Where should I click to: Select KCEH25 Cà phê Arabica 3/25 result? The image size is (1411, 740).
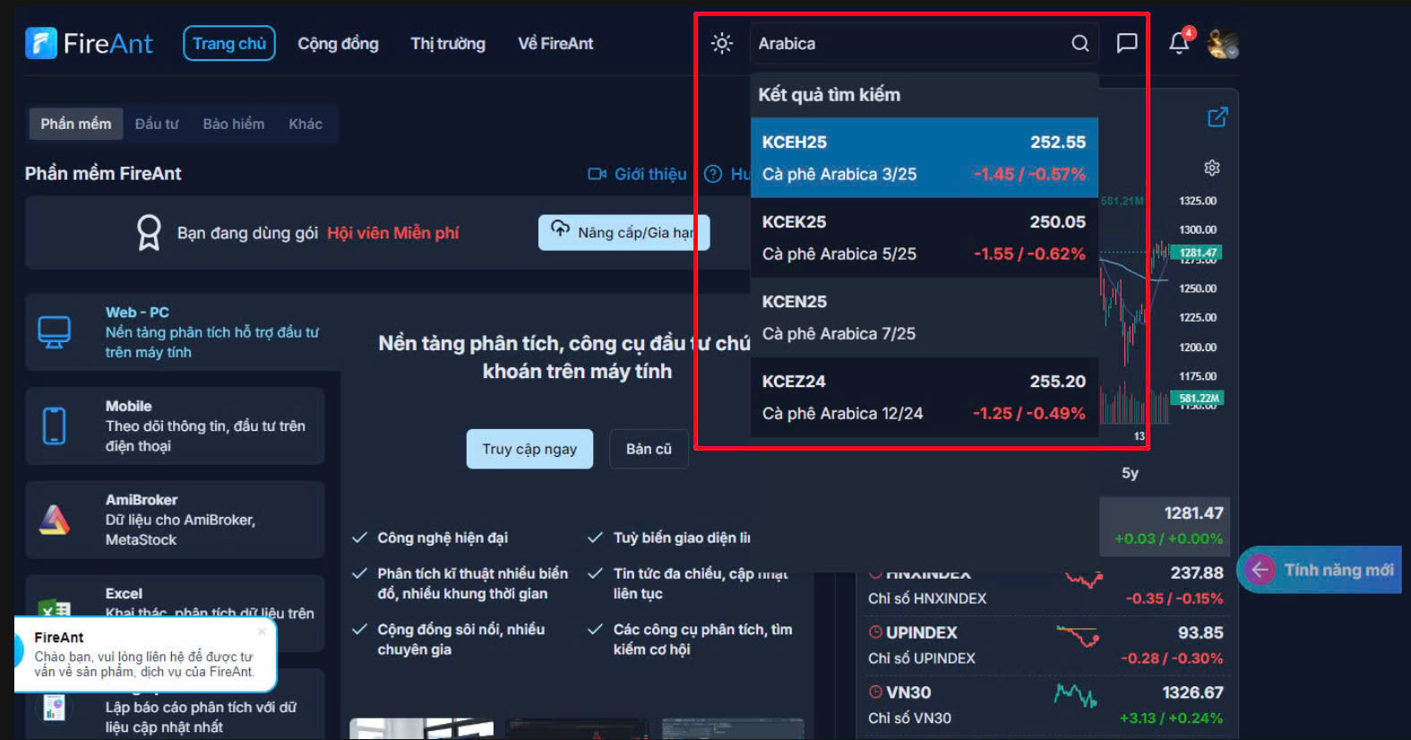pos(925,158)
